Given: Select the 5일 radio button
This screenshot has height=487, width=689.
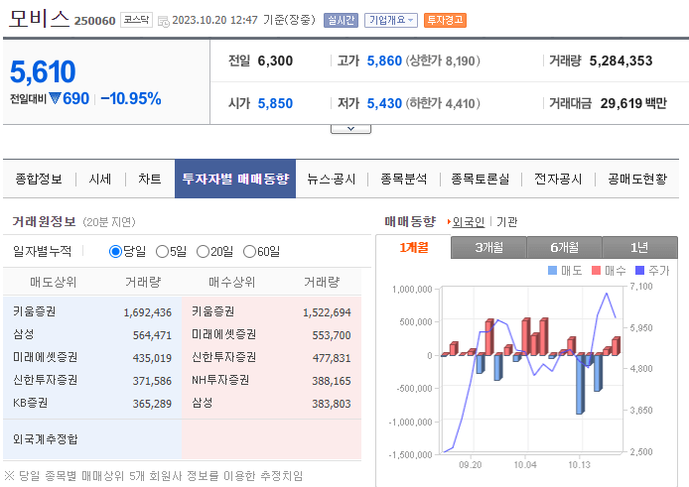Looking at the screenshot, I should (x=162, y=252).
